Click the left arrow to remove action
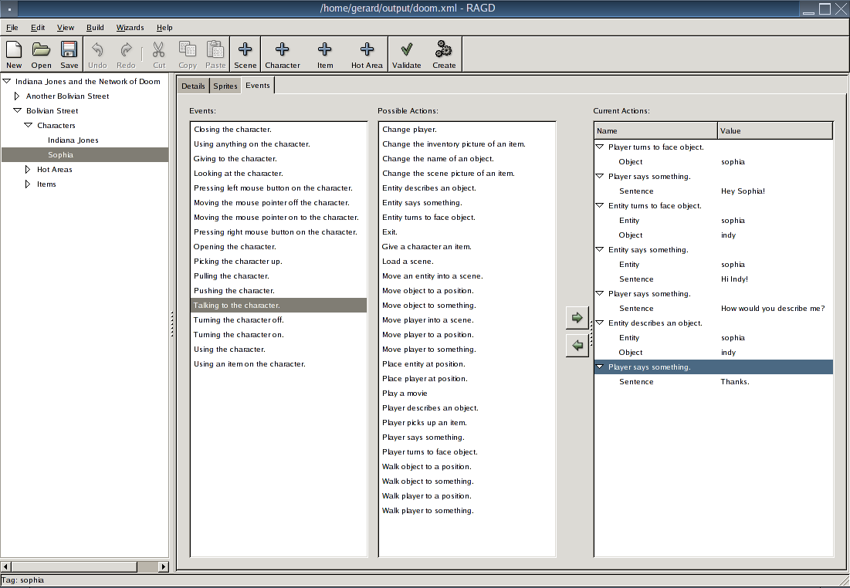Viewport: 850px width, 588px height. [x=577, y=345]
